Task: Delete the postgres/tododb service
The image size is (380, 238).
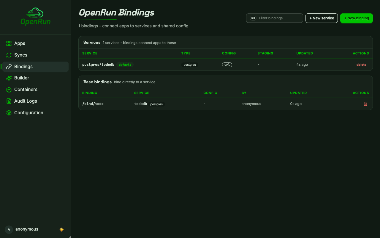Action: pos(361,65)
